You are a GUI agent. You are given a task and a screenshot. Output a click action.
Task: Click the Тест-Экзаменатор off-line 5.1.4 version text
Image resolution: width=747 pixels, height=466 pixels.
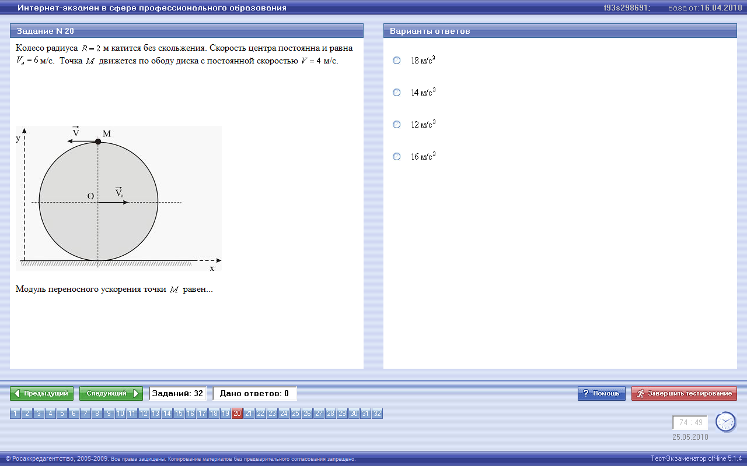coord(696,458)
